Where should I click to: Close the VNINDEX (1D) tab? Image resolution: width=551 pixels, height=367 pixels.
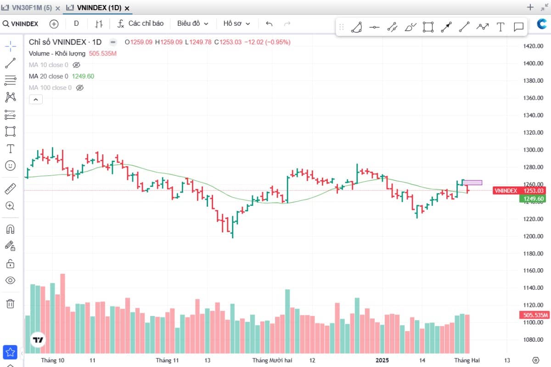[x=127, y=8]
